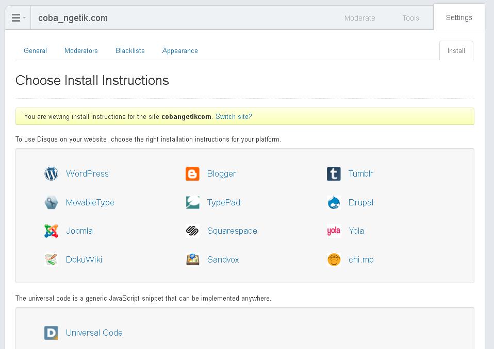The image size is (494, 349).
Task: Click the Joomla logo icon
Action: (x=51, y=231)
